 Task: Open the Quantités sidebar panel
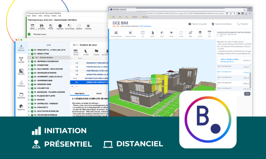click(x=21, y=72)
